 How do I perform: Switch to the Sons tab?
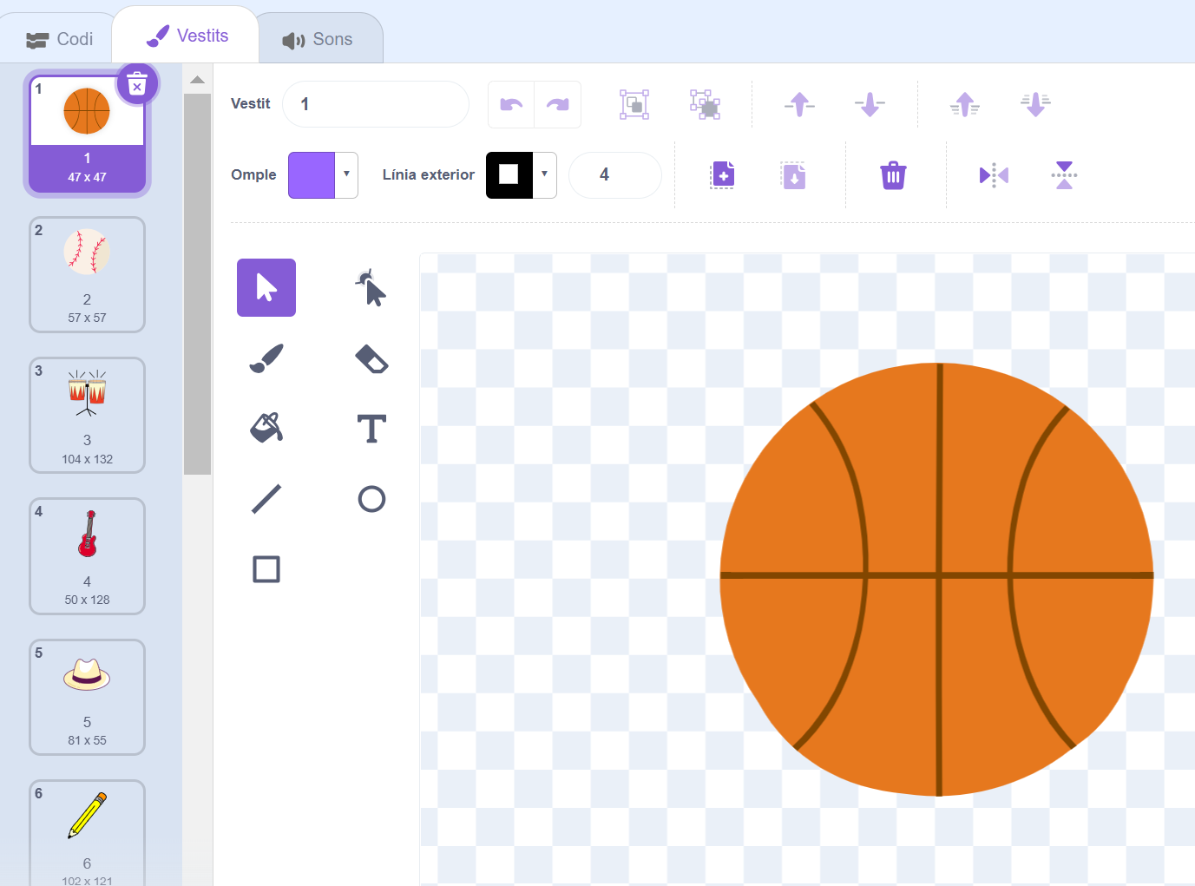[318, 40]
